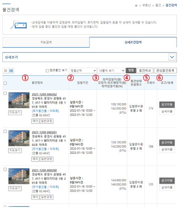Open 물건 in the breadcrumb
Viewport: 184px width, 208px height.
tap(158, 5)
